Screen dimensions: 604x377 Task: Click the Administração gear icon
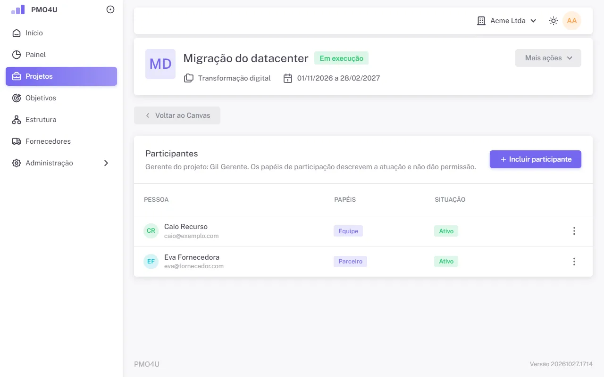[x=17, y=163]
